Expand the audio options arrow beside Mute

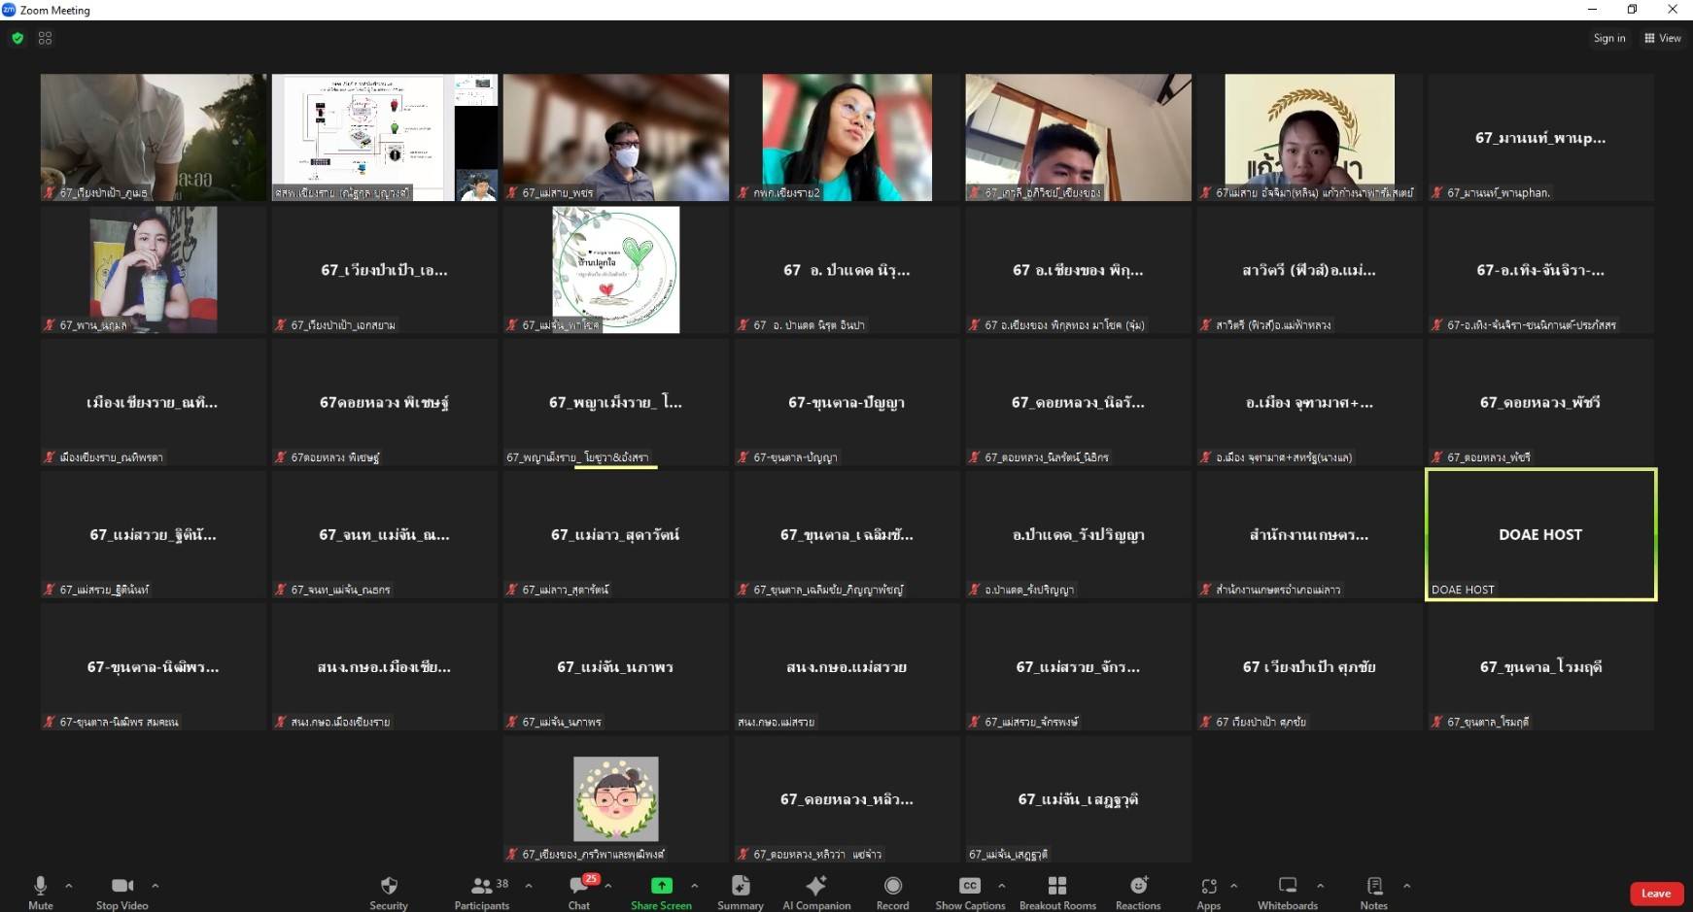pyautogui.click(x=69, y=886)
